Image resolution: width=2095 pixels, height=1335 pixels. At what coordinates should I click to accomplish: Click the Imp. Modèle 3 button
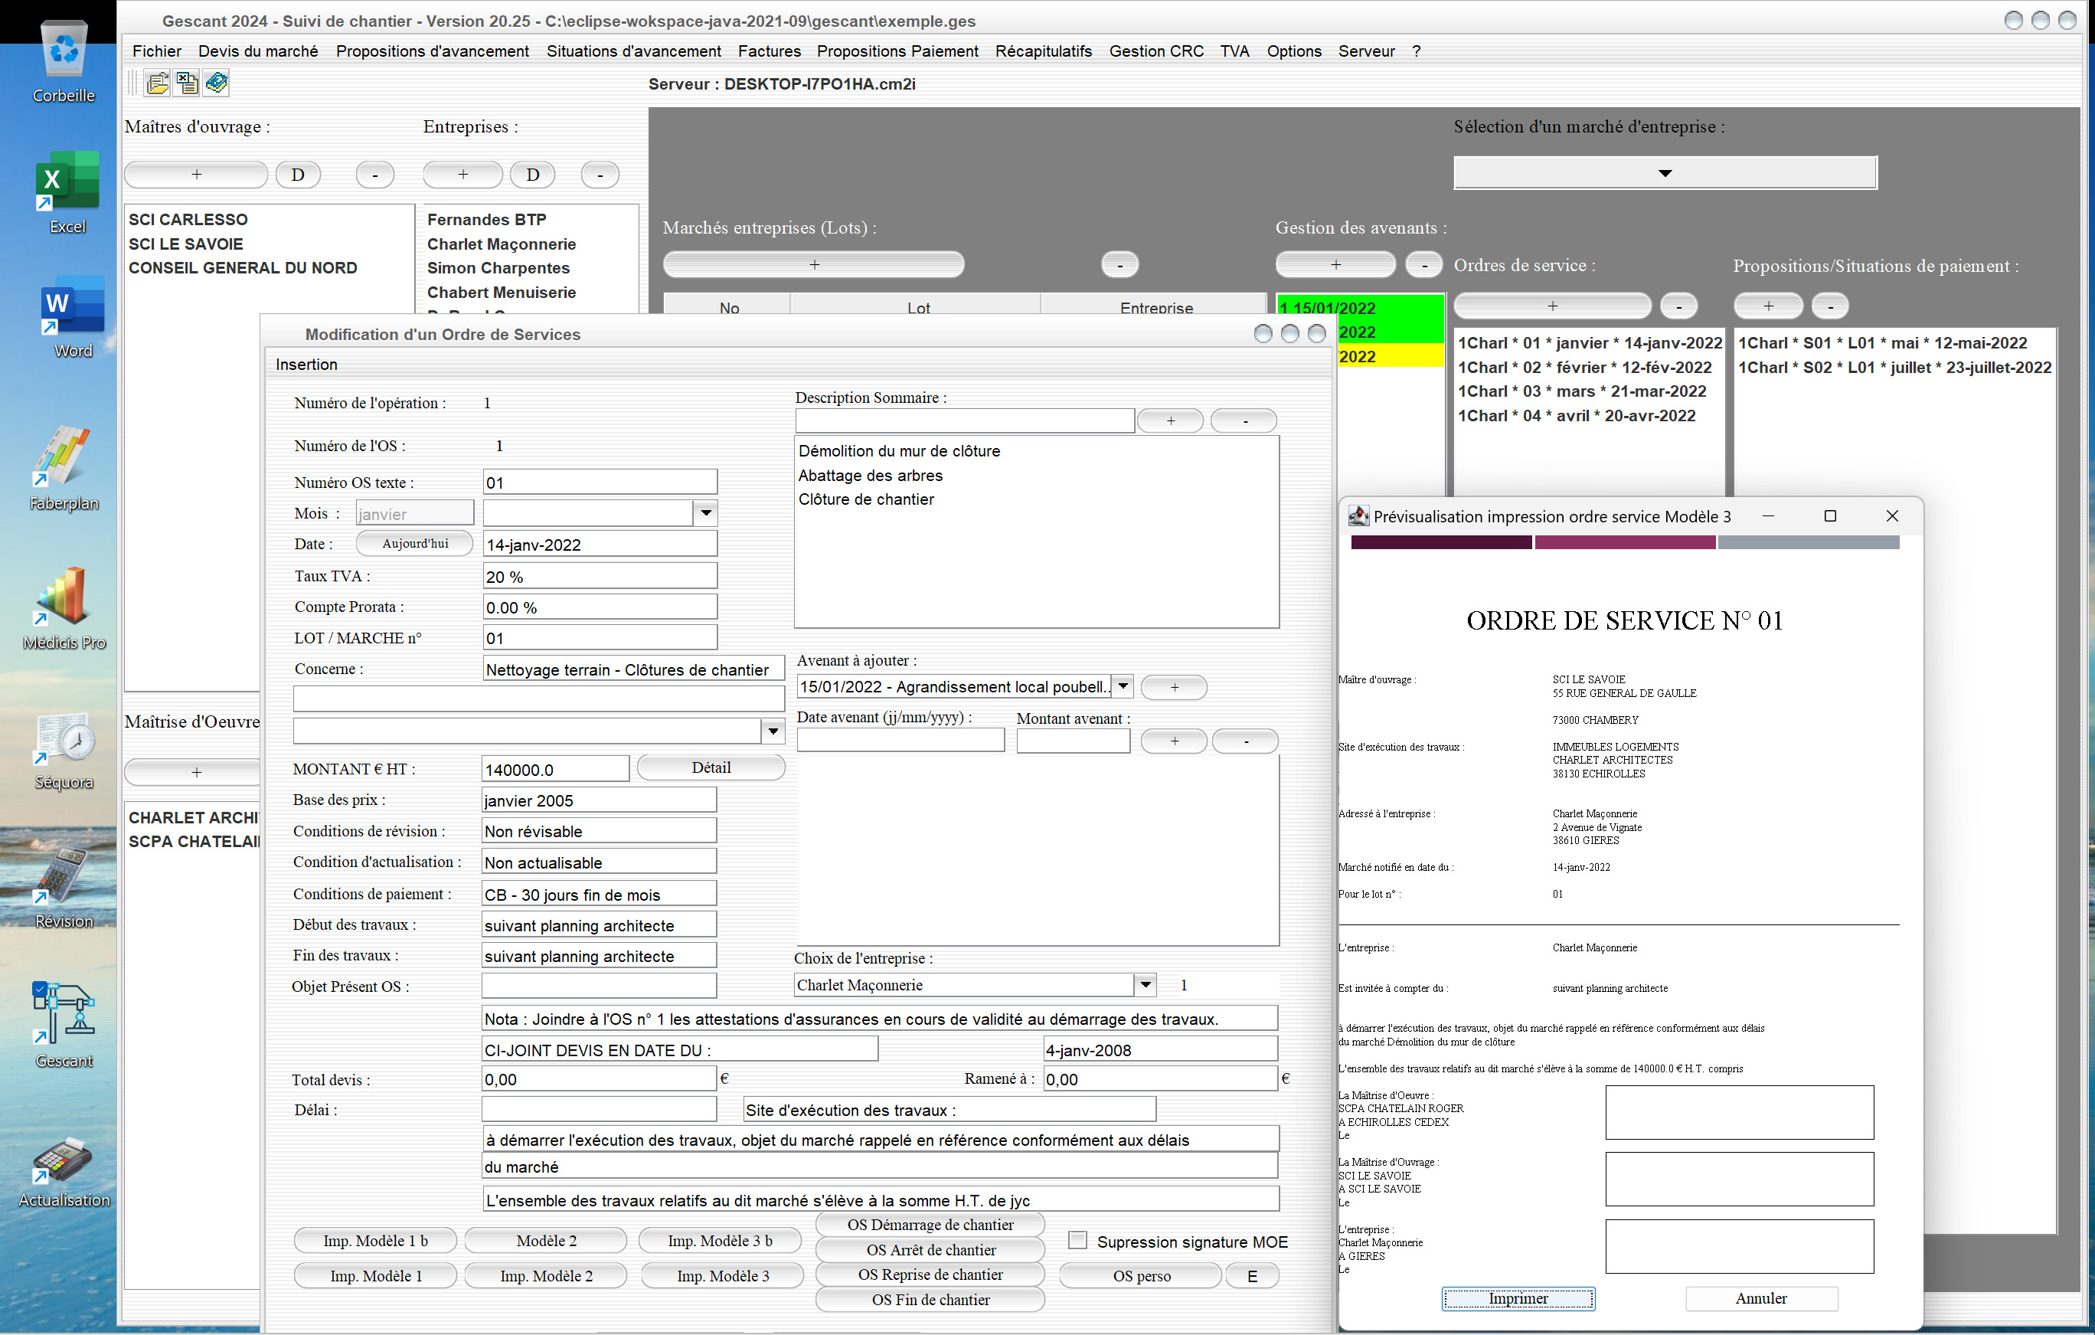[722, 1276]
